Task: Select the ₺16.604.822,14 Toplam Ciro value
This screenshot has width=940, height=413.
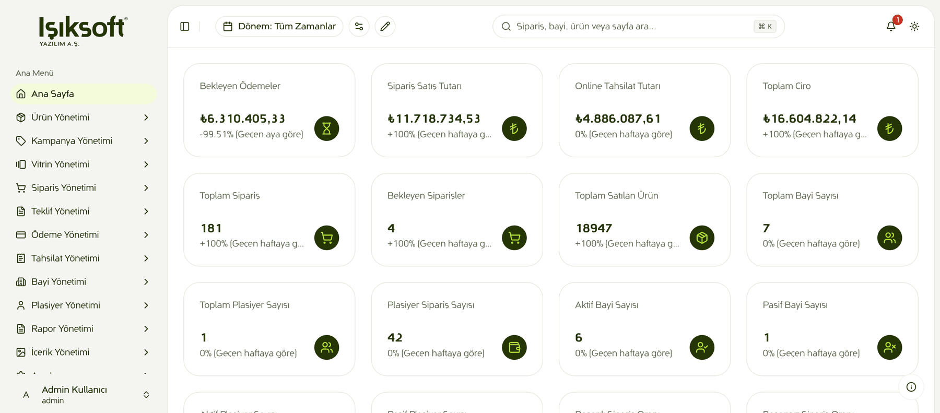Action: (809, 119)
